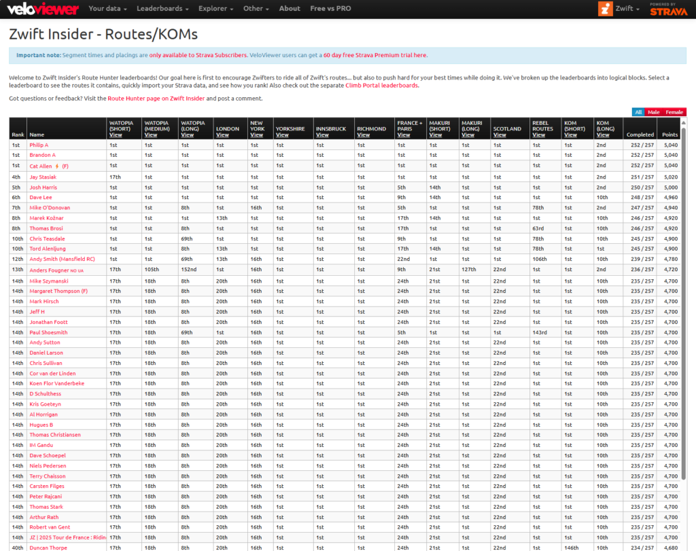Open the Powered by Strava logo
The width and height of the screenshot is (696, 551).
point(669,10)
